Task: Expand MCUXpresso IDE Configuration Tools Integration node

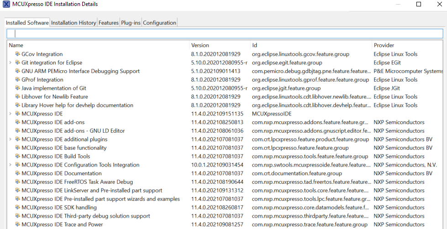Action: coord(11,165)
